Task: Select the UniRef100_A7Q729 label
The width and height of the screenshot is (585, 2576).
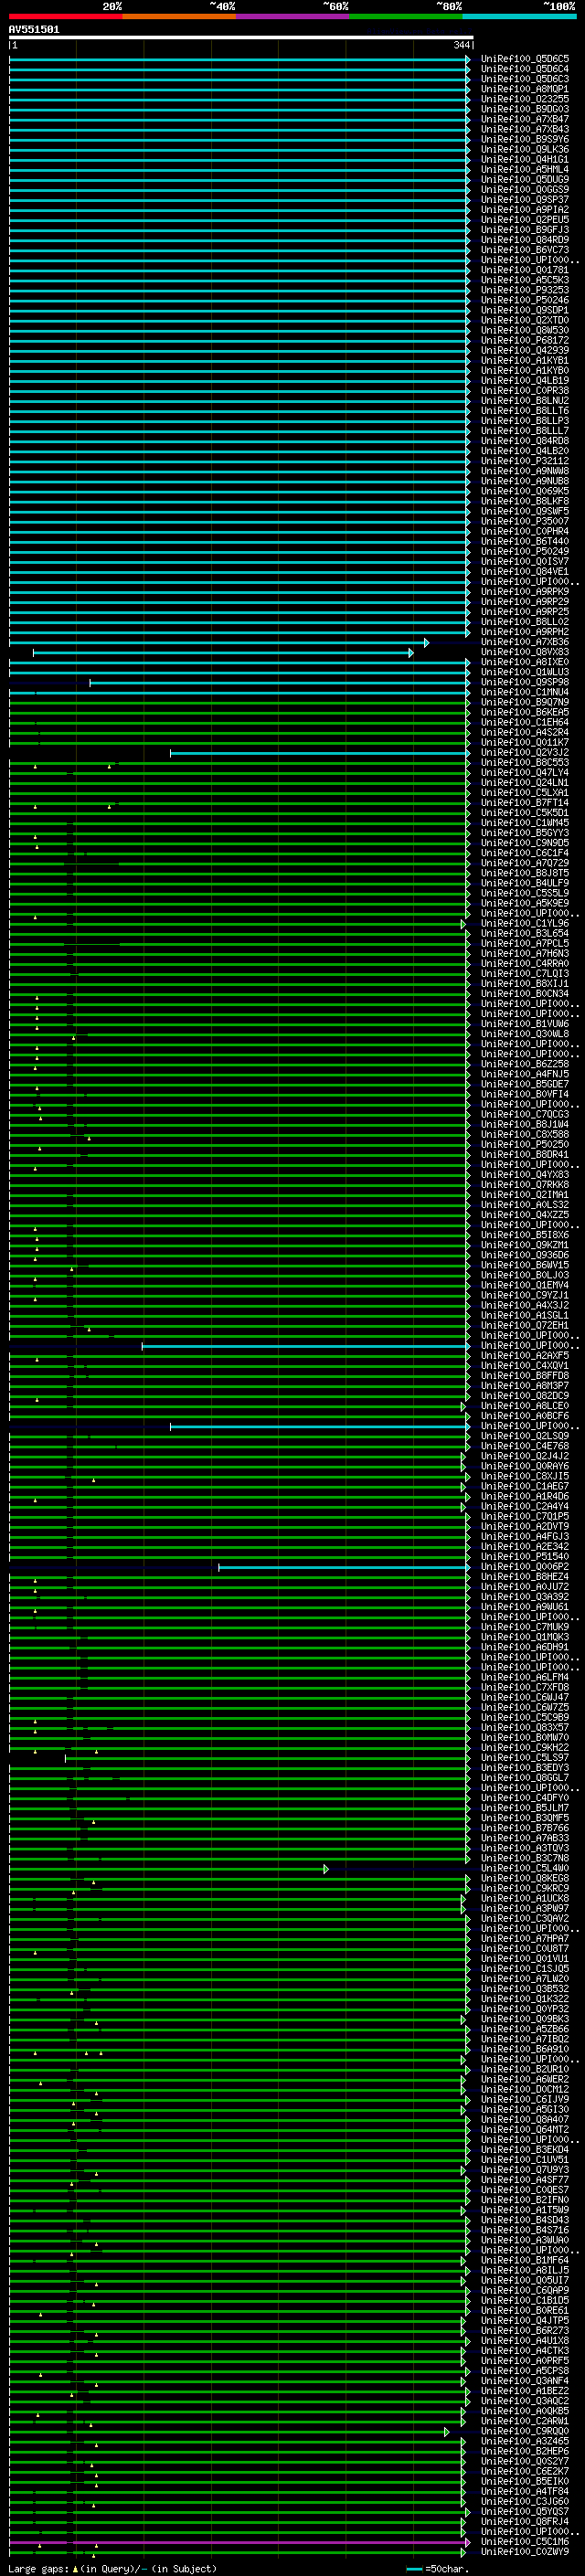Action: 525,863
